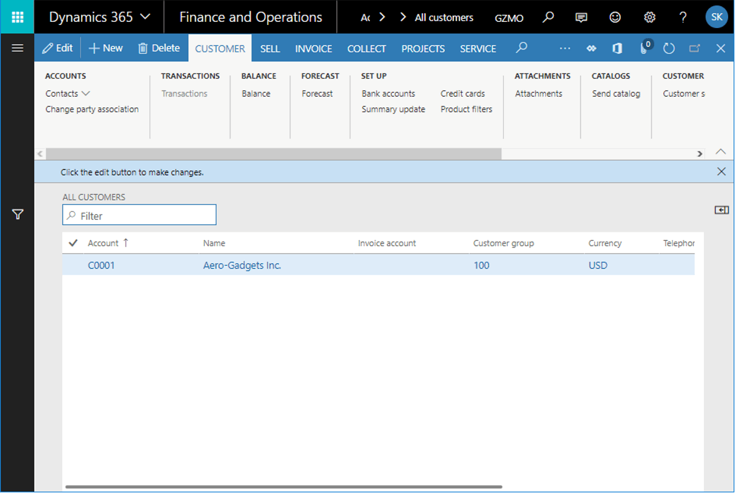
Task: Expand the hamburger navigation pane
Action: click(x=17, y=48)
